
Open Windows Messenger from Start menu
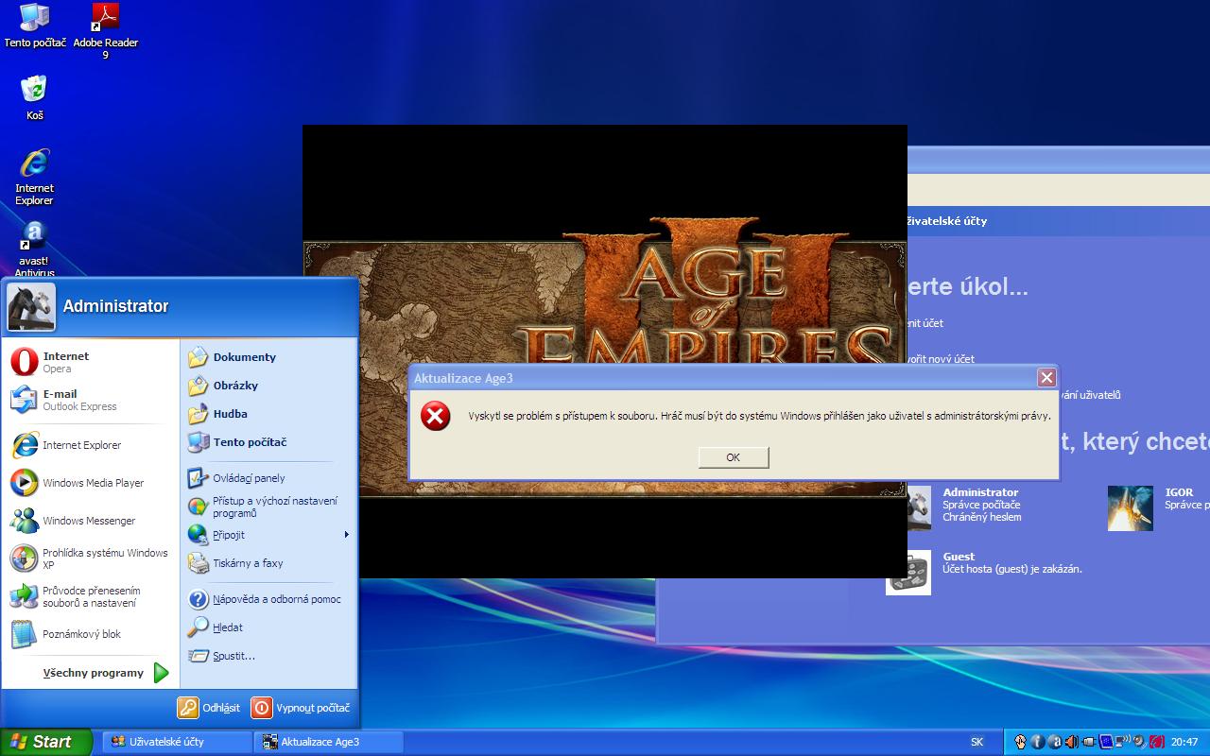(x=89, y=521)
